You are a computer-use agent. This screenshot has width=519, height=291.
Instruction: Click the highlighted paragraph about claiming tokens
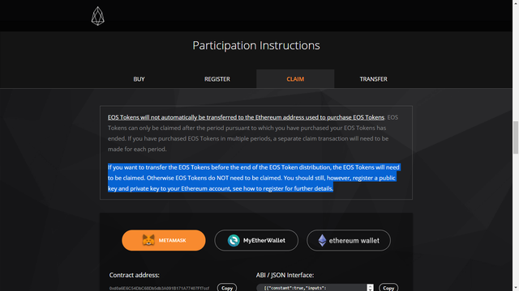coord(254,178)
